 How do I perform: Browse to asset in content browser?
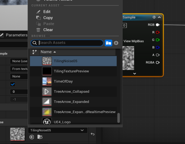point(40,137)
